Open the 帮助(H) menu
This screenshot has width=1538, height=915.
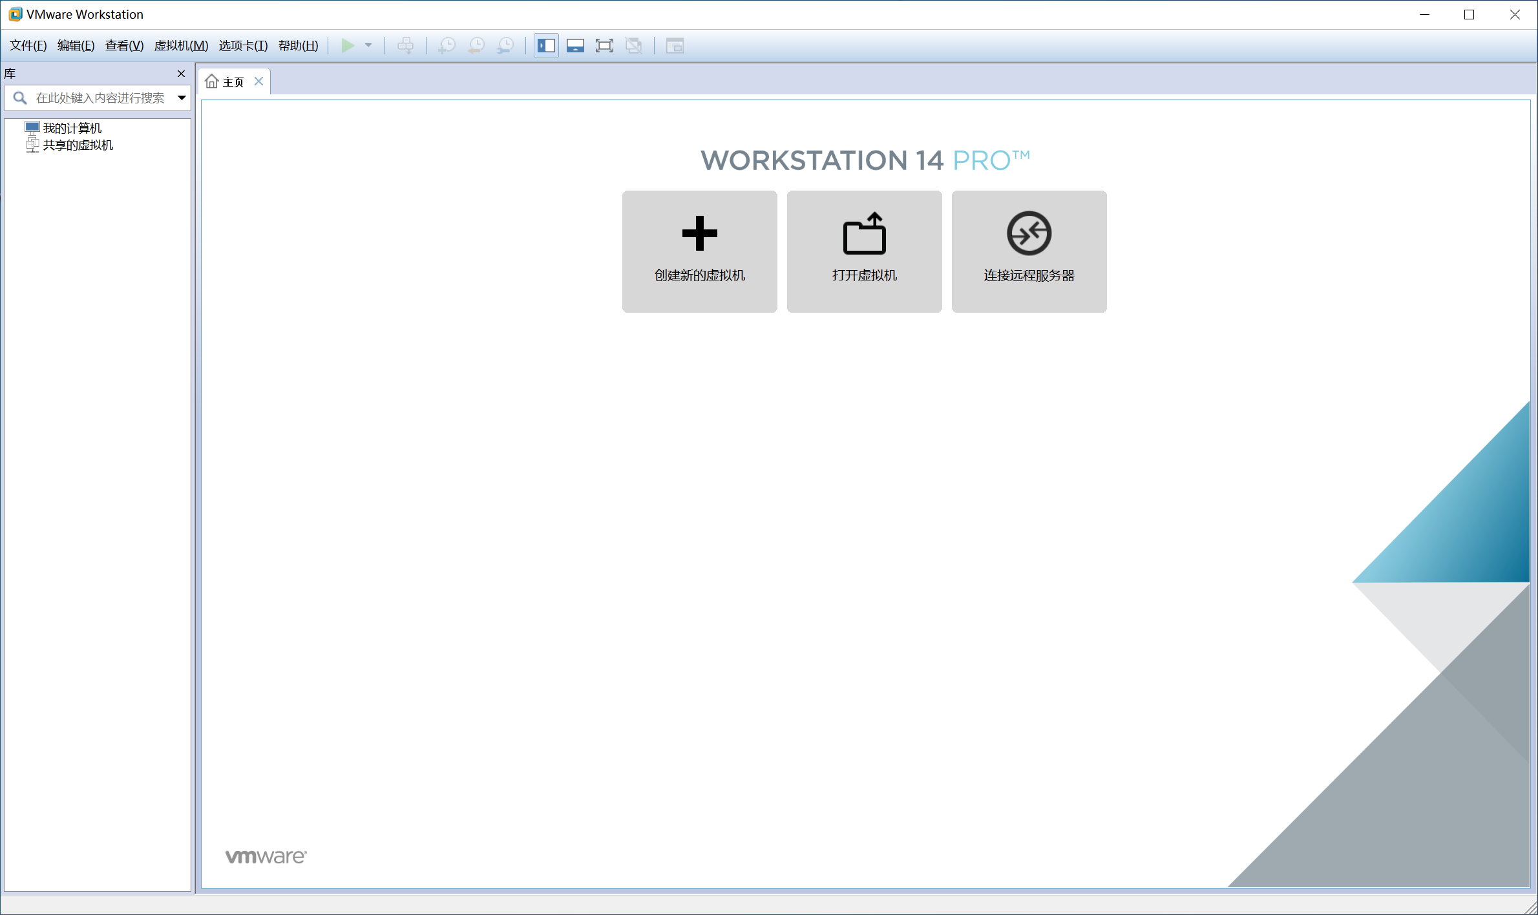point(298,45)
